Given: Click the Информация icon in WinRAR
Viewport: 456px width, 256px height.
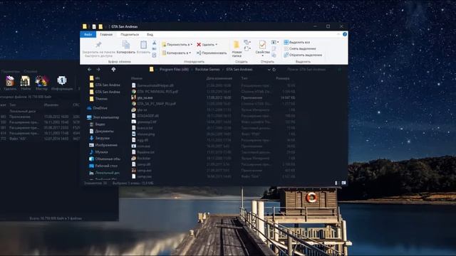Looking at the screenshot, I should click(x=62, y=80).
